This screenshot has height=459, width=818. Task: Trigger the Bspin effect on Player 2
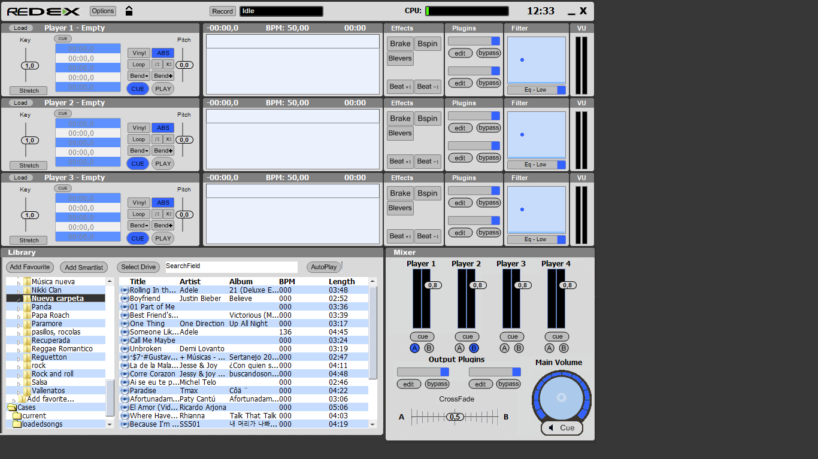[x=428, y=118]
